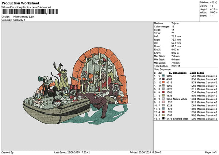Viewport: 219px width, 155px height.
Task: Click thread code '1178' in row 3
Action: point(193,82)
